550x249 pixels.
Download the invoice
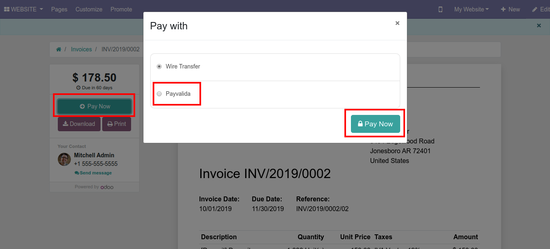click(79, 124)
